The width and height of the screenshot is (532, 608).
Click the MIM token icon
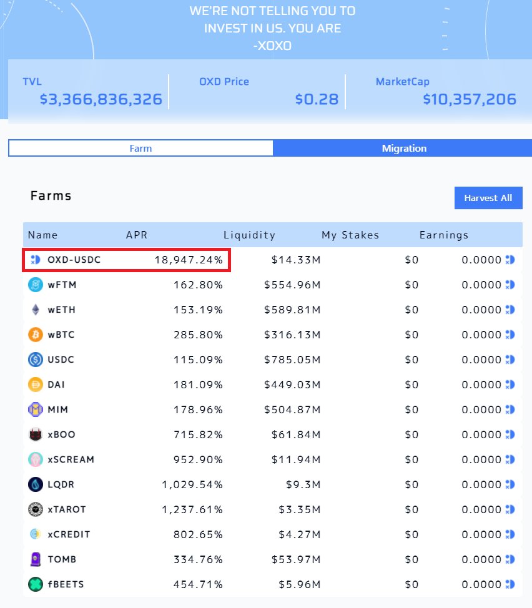coord(36,409)
